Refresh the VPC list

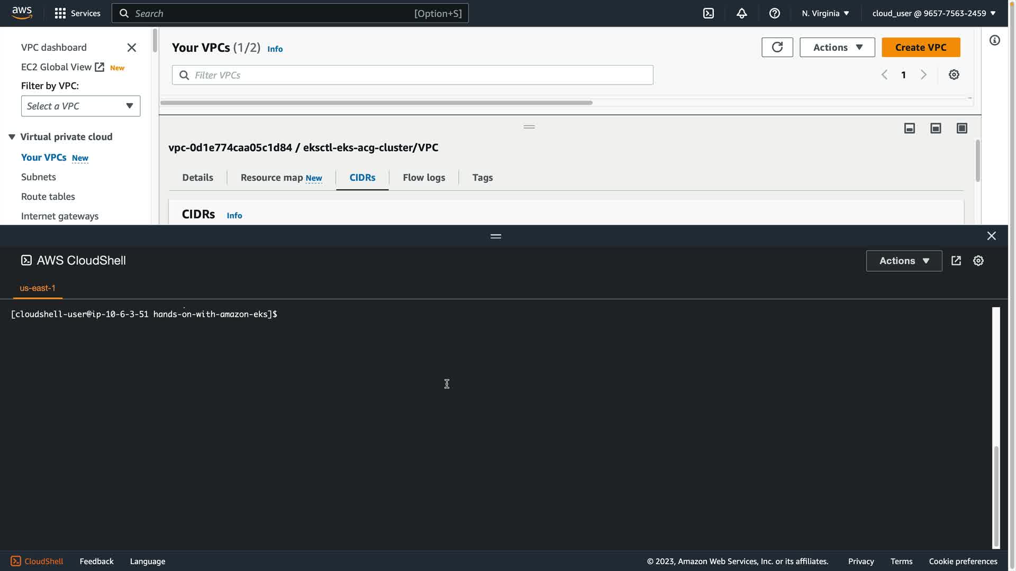pos(777,47)
